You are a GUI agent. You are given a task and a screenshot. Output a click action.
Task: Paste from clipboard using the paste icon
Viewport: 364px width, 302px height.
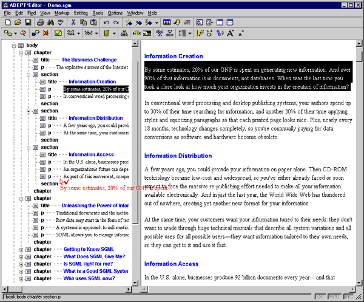93,22
